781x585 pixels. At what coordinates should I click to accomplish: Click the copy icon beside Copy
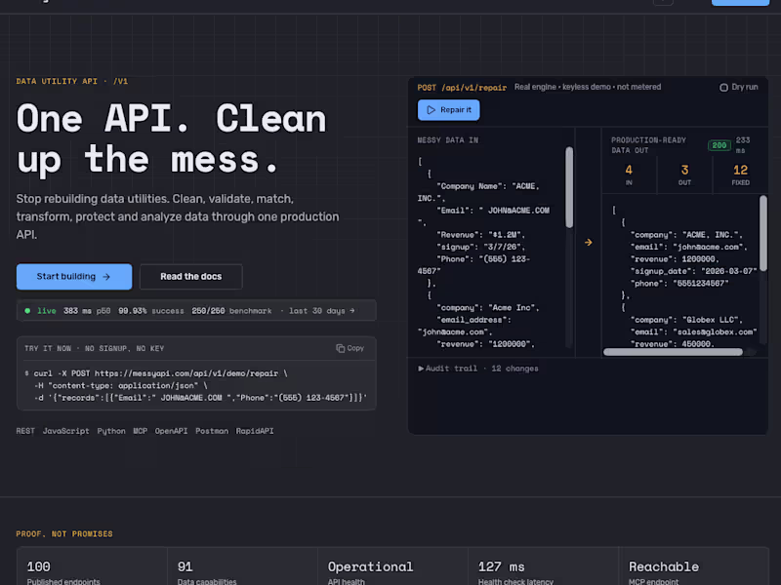click(x=340, y=348)
